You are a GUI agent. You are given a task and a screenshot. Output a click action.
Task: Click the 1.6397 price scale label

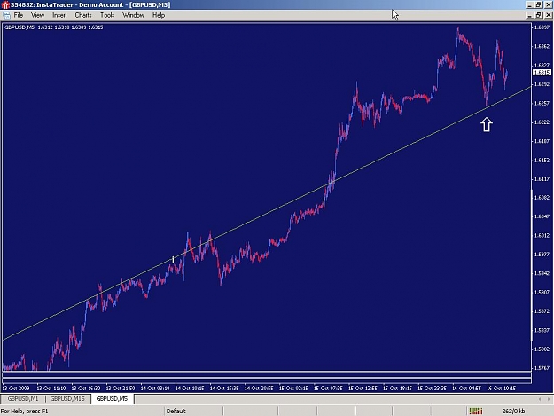point(542,27)
